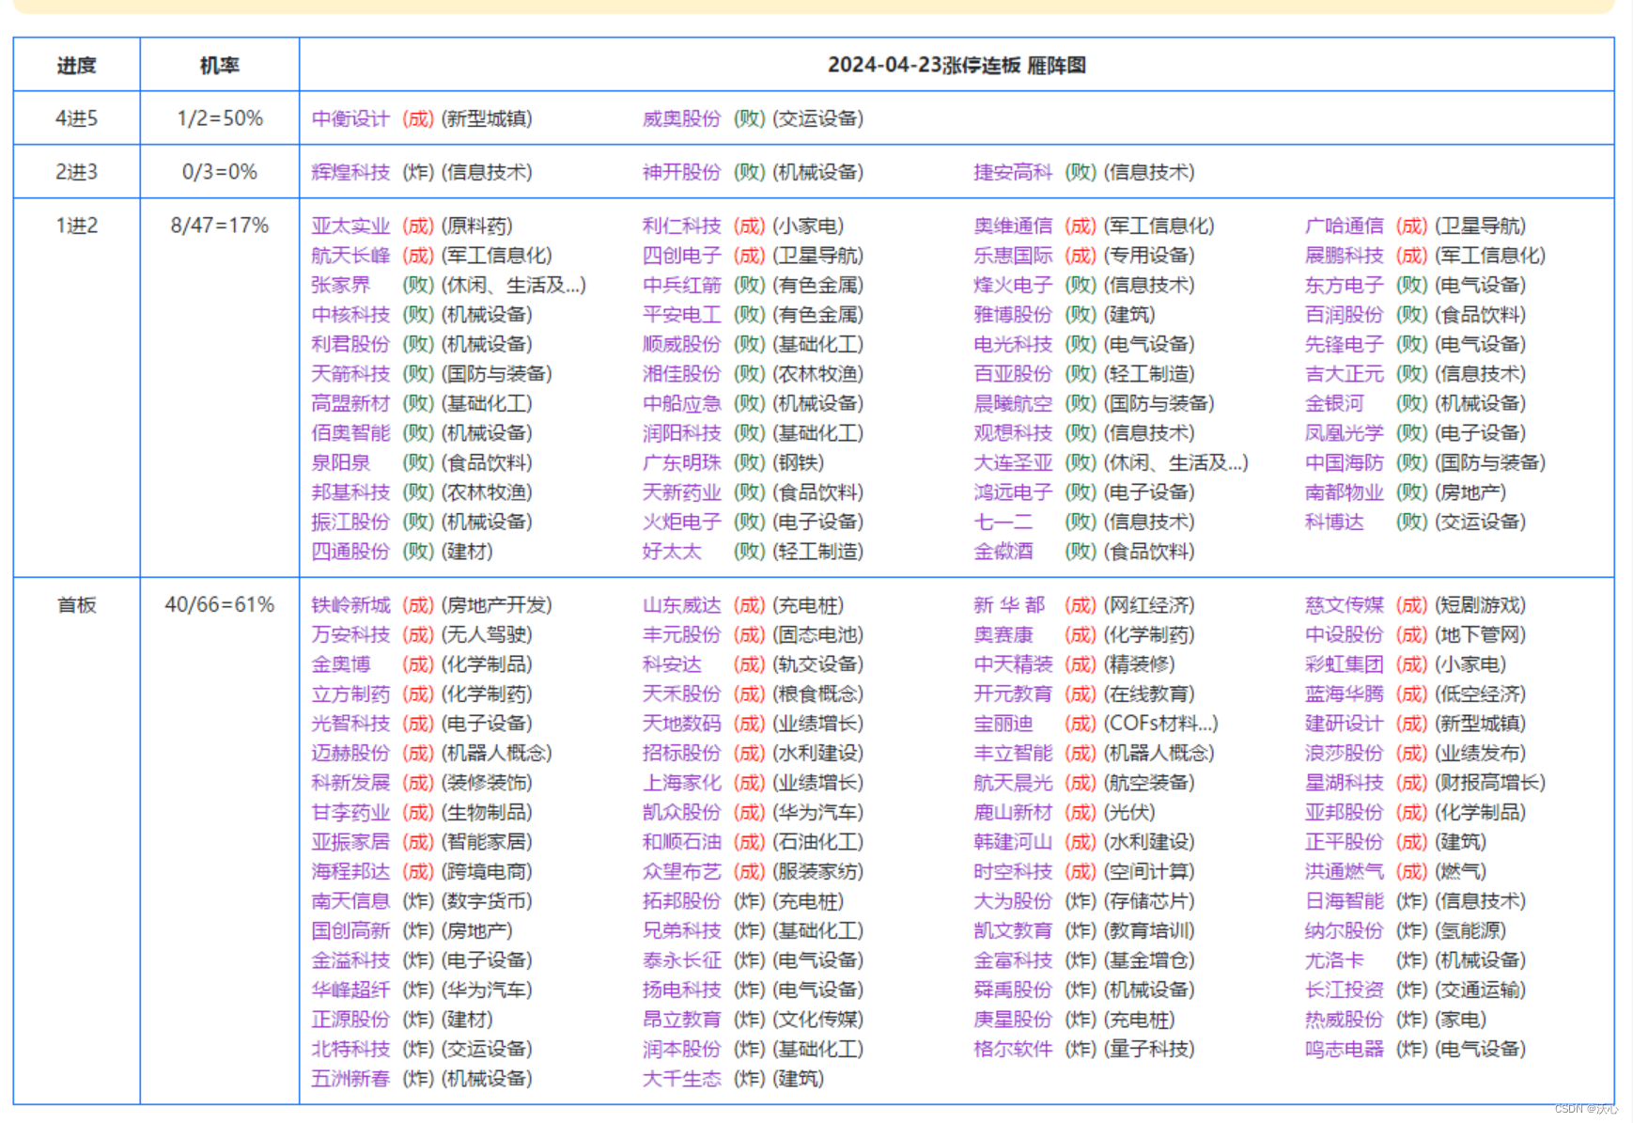Open the 四通股份 stock link
This screenshot has height=1123, width=1633.
point(350,552)
